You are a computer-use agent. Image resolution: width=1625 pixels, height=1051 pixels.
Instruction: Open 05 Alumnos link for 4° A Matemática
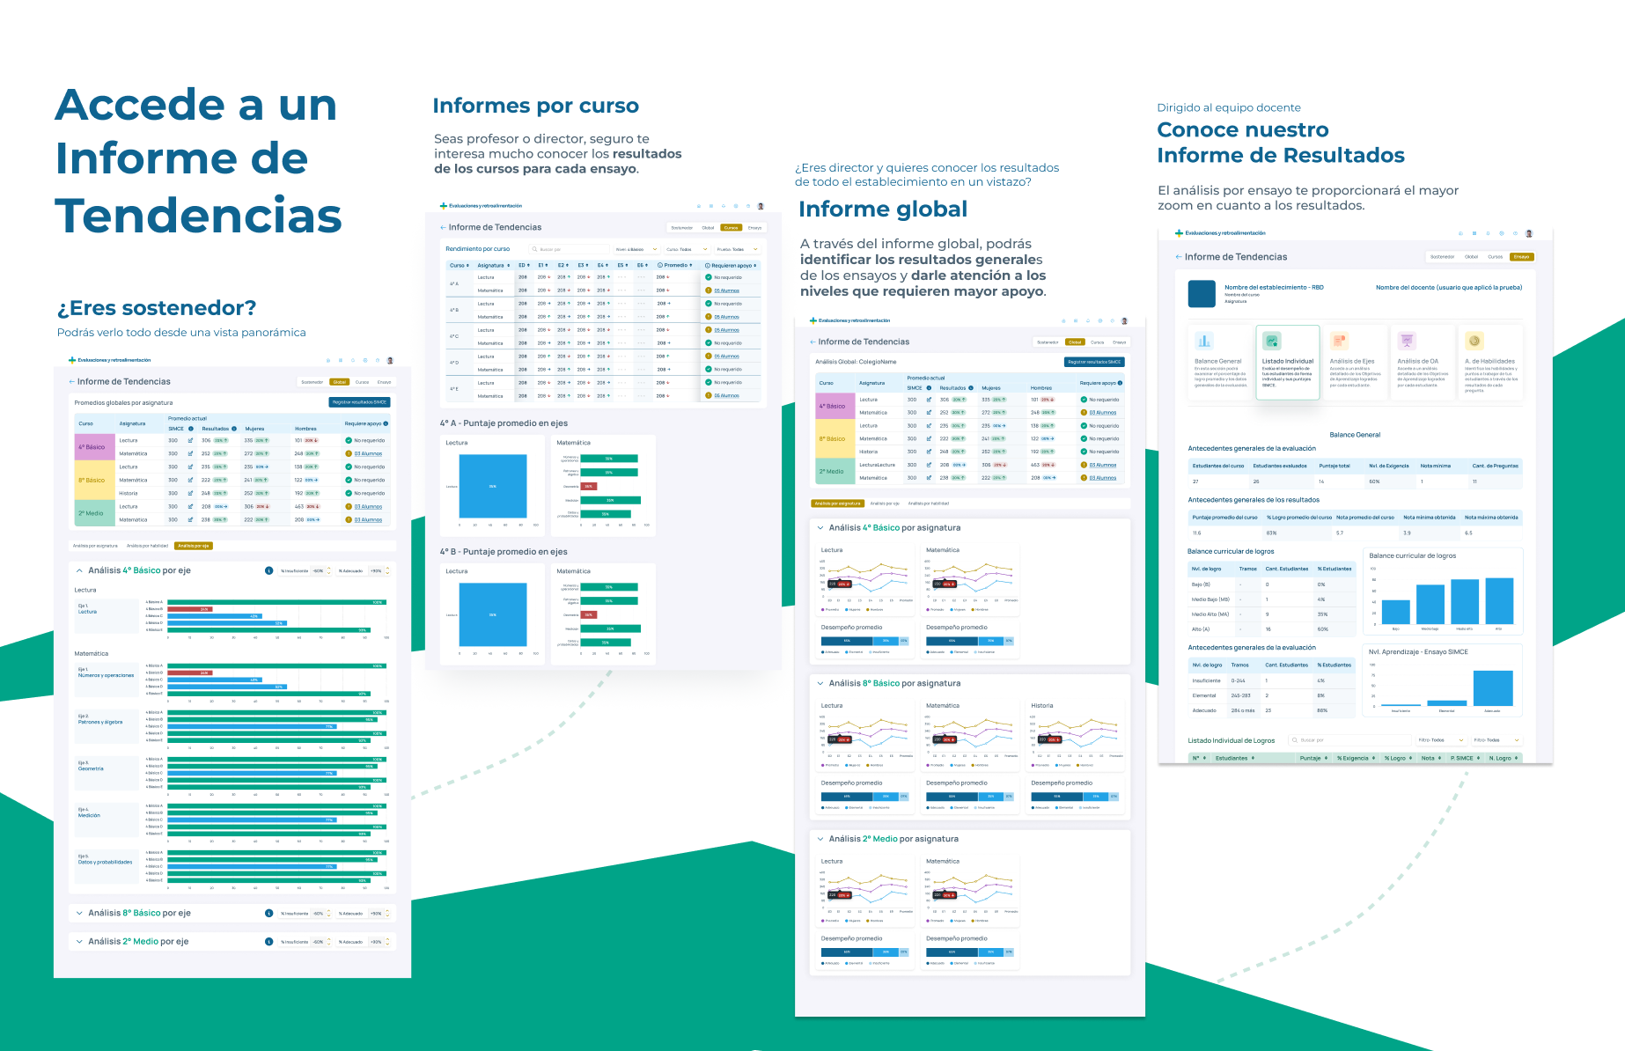(x=726, y=290)
